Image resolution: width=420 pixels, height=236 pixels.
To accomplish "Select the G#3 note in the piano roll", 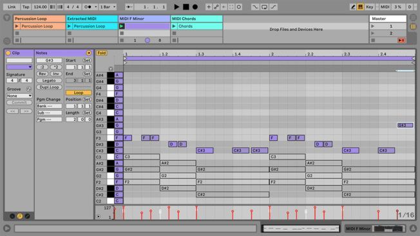I will coord(405,125).
